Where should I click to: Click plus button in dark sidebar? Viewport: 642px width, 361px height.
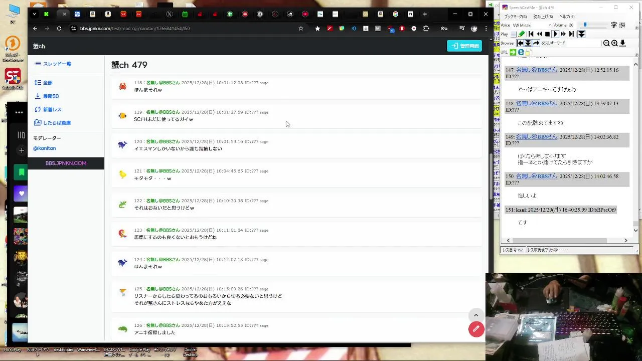pyautogui.click(x=22, y=150)
